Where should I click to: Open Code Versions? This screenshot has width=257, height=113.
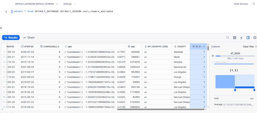pyautogui.click(x=241, y=4)
